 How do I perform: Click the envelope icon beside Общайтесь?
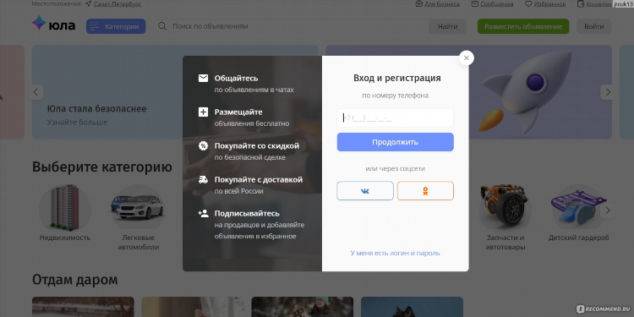point(203,78)
